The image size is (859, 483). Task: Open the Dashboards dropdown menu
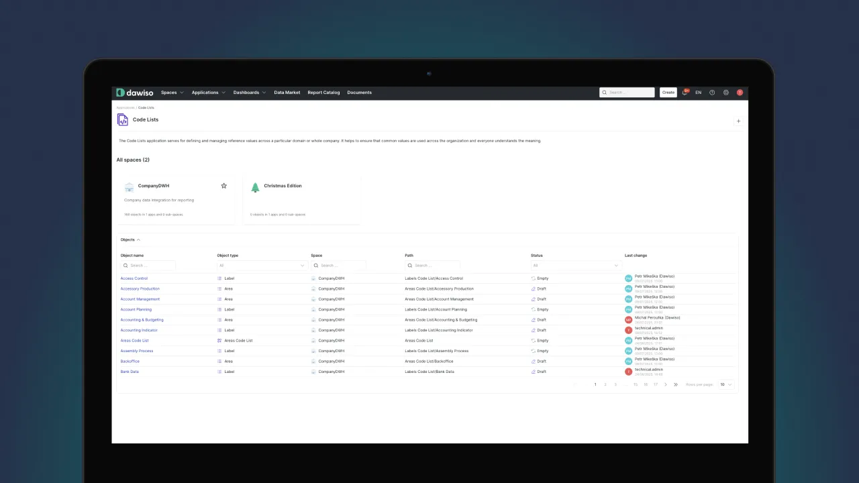(x=250, y=93)
